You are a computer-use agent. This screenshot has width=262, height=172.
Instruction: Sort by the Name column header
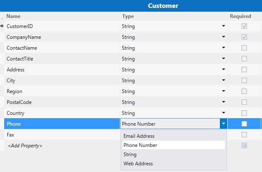tap(13, 16)
